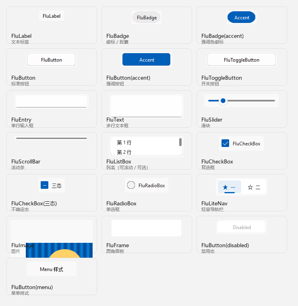298x306 pixels.
Task: Click the FluImage sun picture
Action: tap(59, 250)
